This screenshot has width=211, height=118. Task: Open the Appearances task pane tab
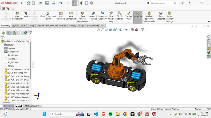[x=209, y=52]
